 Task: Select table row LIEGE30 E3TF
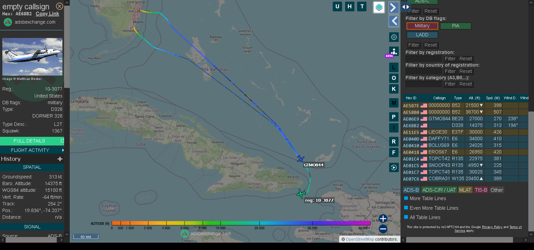click(x=465, y=132)
